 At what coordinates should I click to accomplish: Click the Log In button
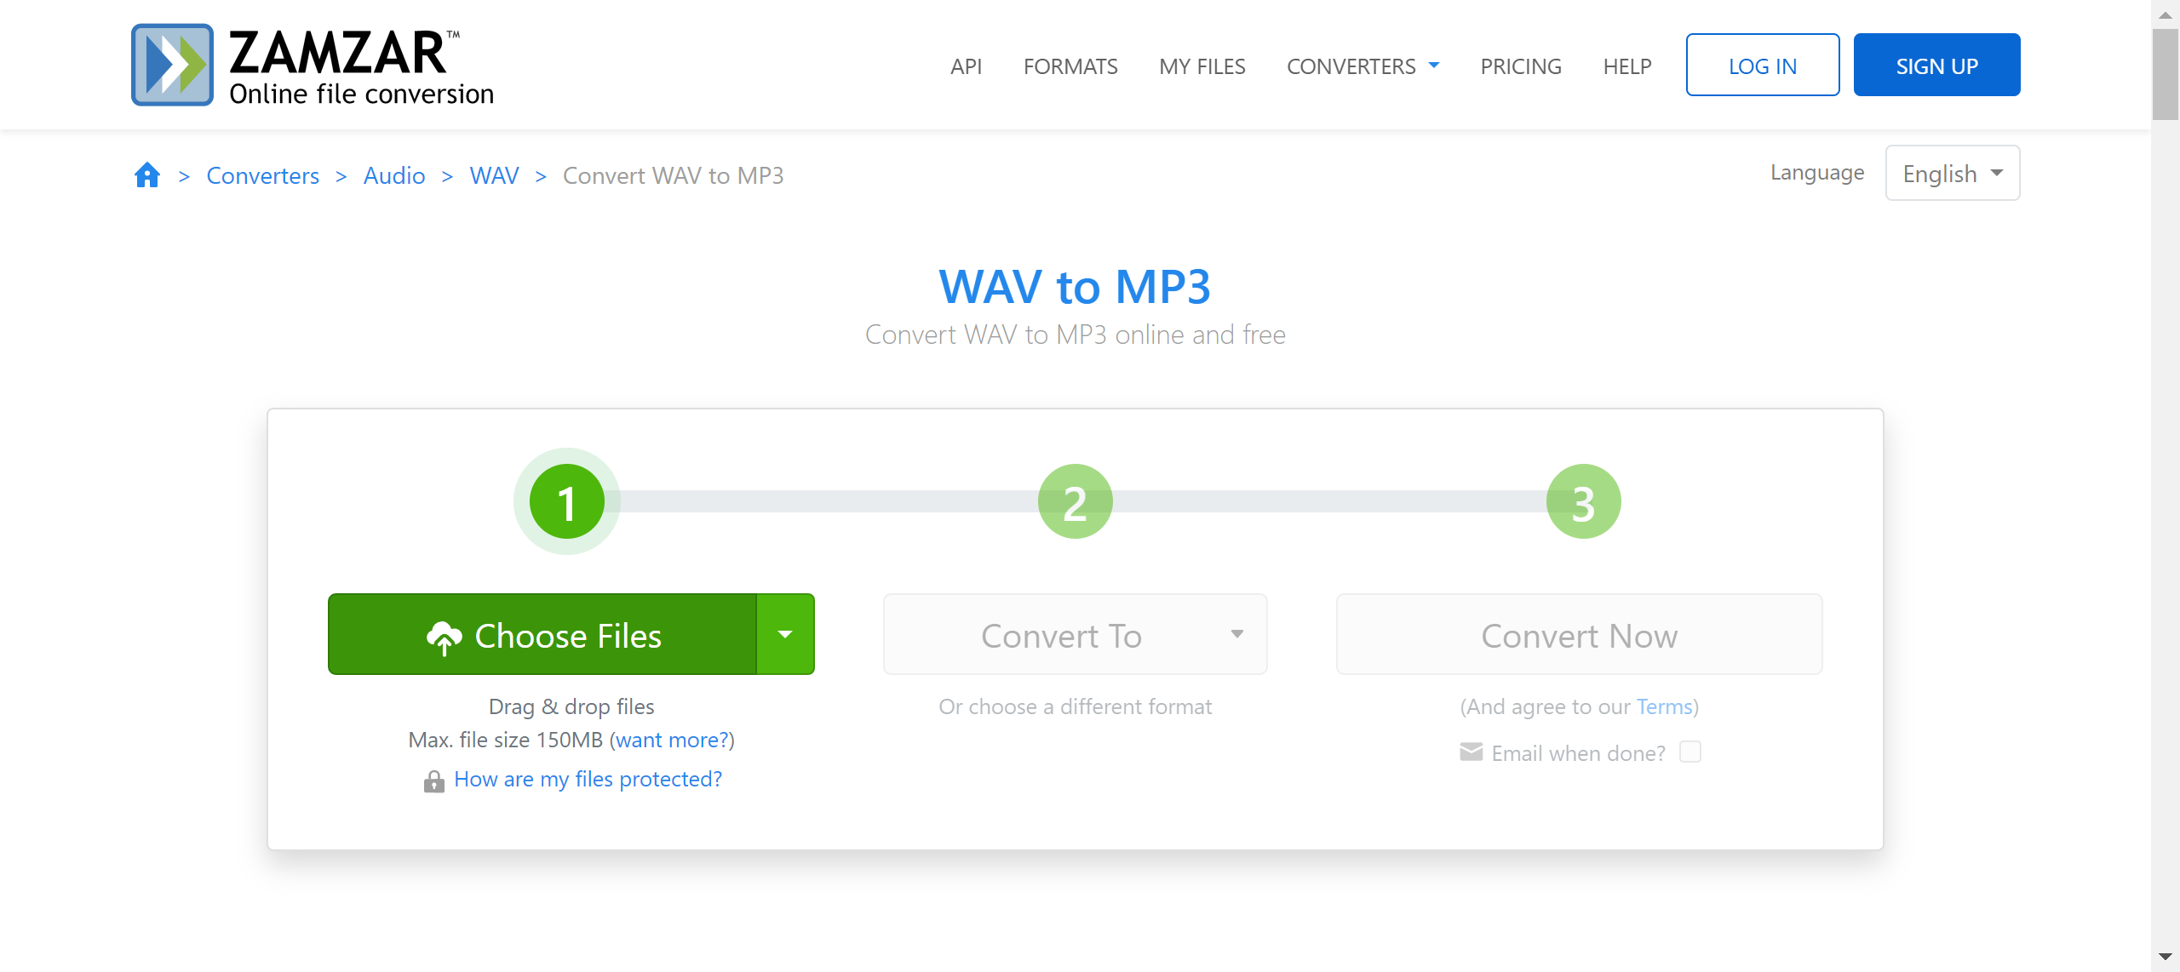(1762, 66)
